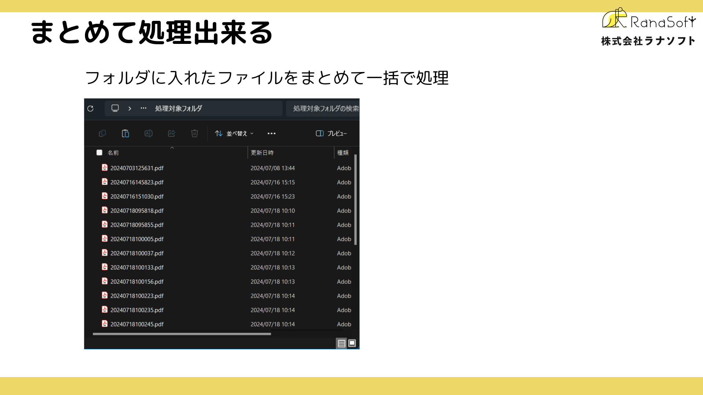Click the copy icon in toolbar
This screenshot has height=395, width=703.
103,133
